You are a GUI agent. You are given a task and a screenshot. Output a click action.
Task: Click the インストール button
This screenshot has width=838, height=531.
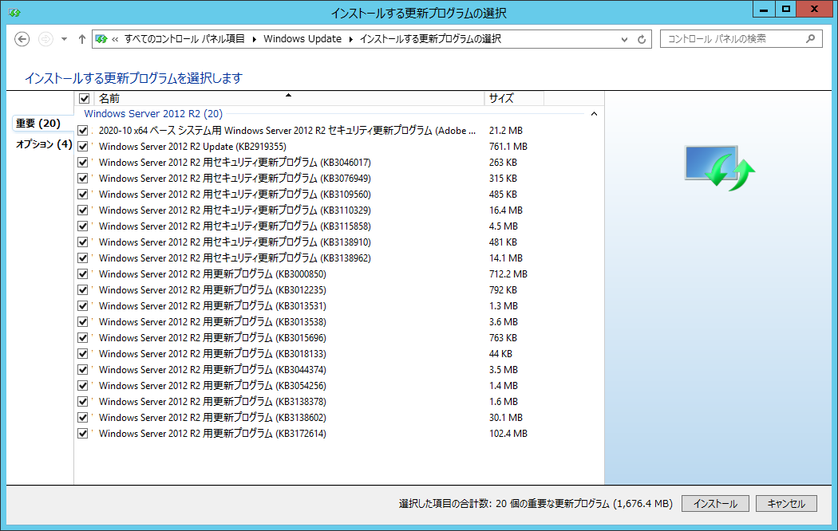click(x=715, y=504)
